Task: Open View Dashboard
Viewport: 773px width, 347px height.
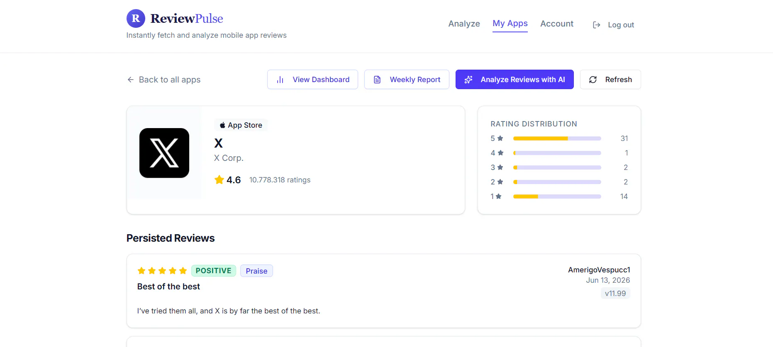Action: click(312, 79)
